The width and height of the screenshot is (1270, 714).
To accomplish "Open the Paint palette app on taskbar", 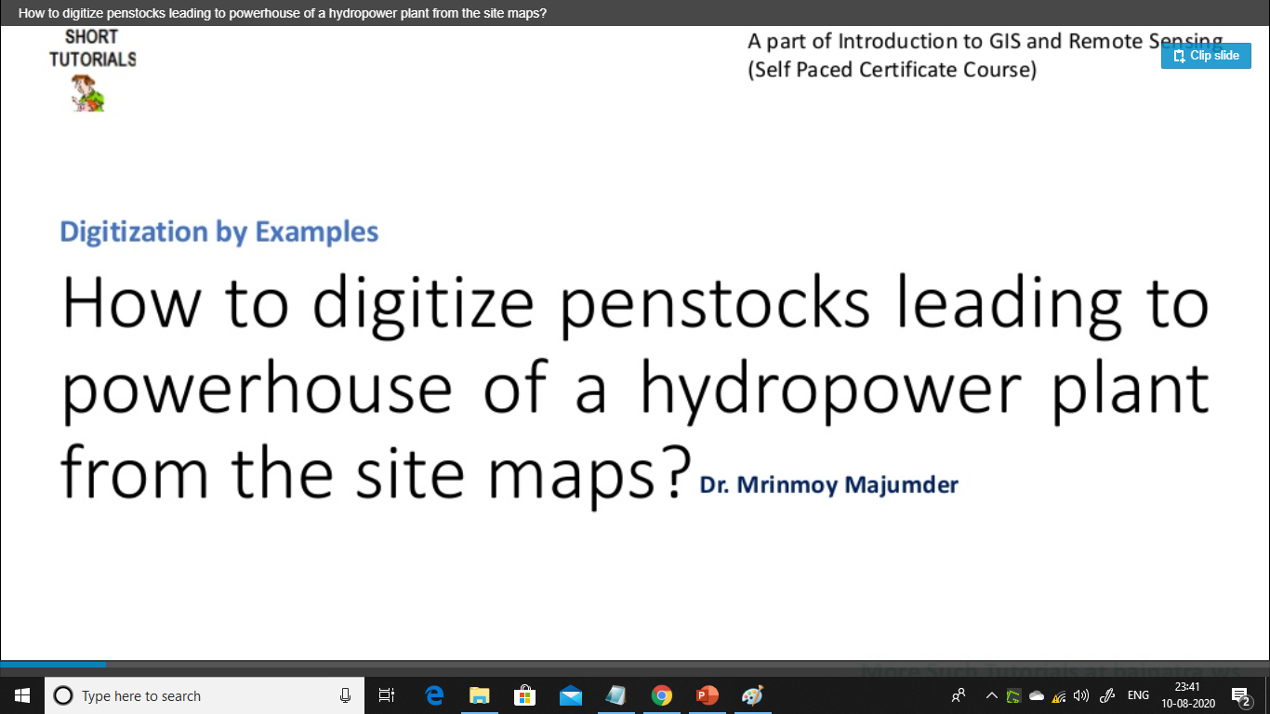I will [x=752, y=695].
